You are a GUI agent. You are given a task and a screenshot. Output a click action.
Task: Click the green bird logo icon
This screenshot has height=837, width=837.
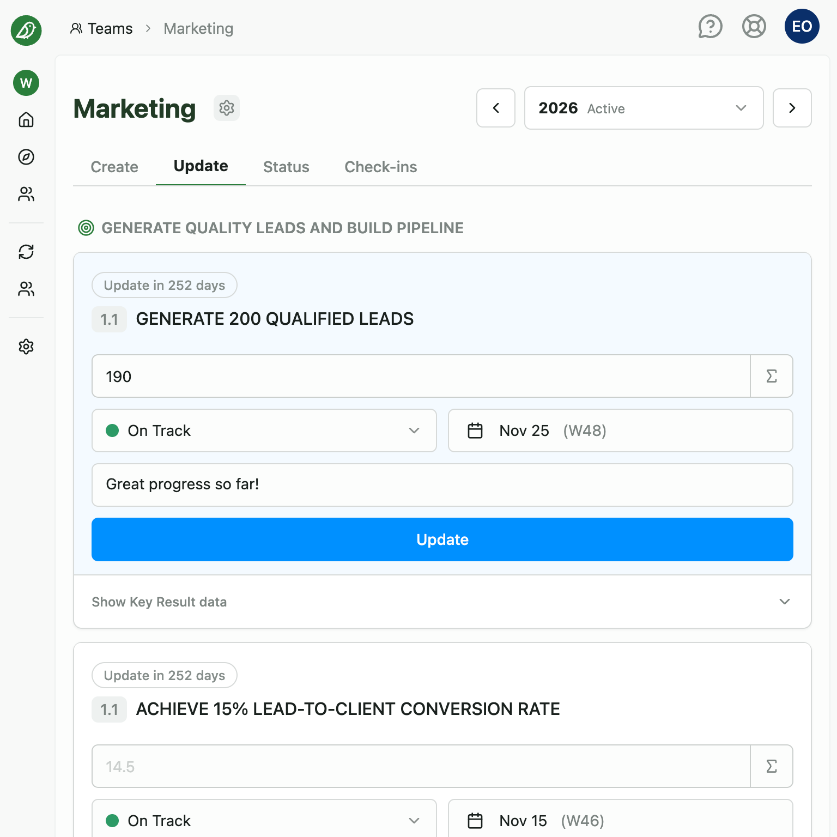pyautogui.click(x=26, y=30)
